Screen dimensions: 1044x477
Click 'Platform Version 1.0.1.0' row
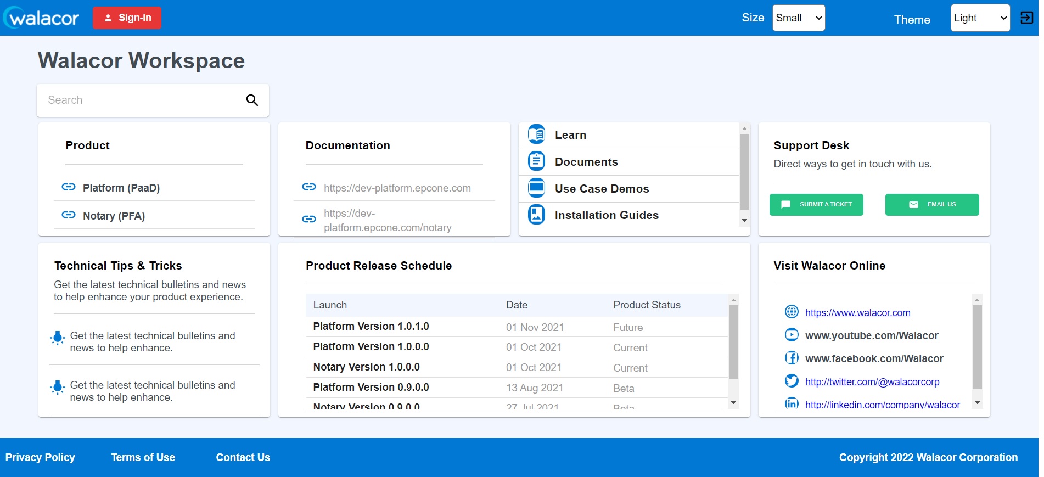(517, 327)
